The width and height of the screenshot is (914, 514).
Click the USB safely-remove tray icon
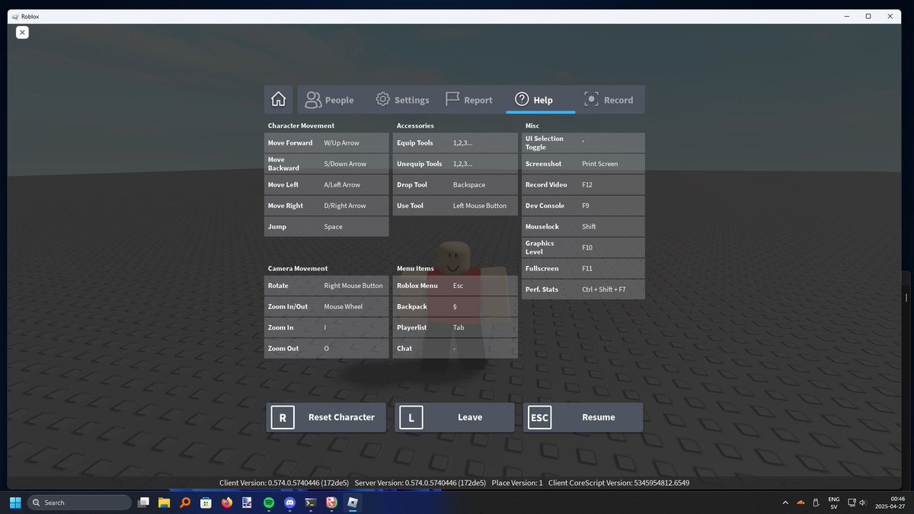point(817,503)
